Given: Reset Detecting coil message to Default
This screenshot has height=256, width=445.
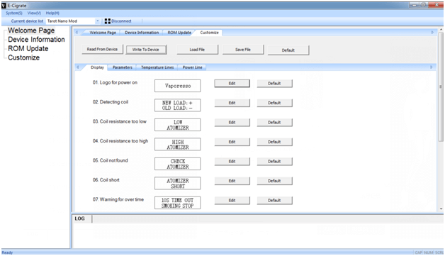Looking at the screenshot, I should pos(274,103).
